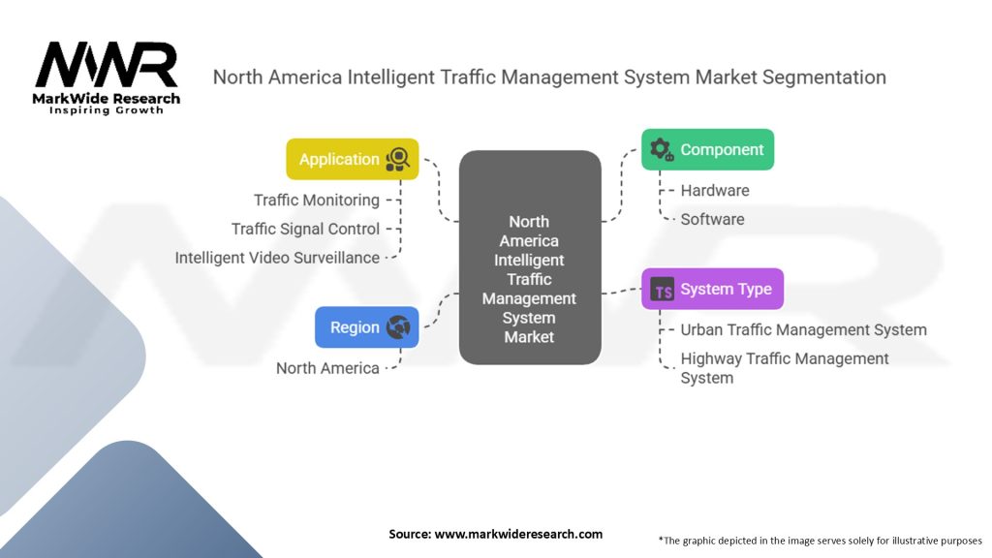The image size is (992, 558).
Task: Click the Hardware item under Component
Action: click(x=714, y=190)
